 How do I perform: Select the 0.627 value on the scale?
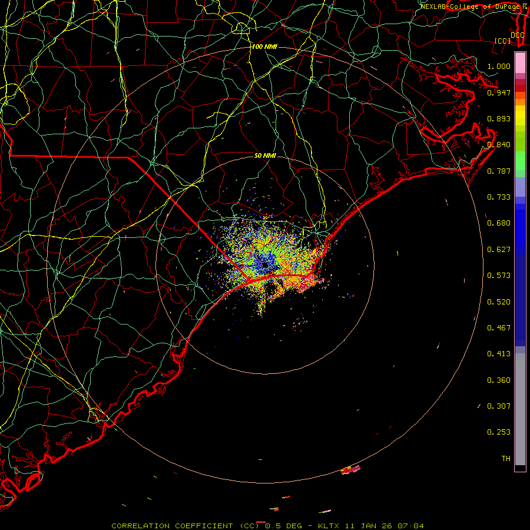[x=499, y=250]
